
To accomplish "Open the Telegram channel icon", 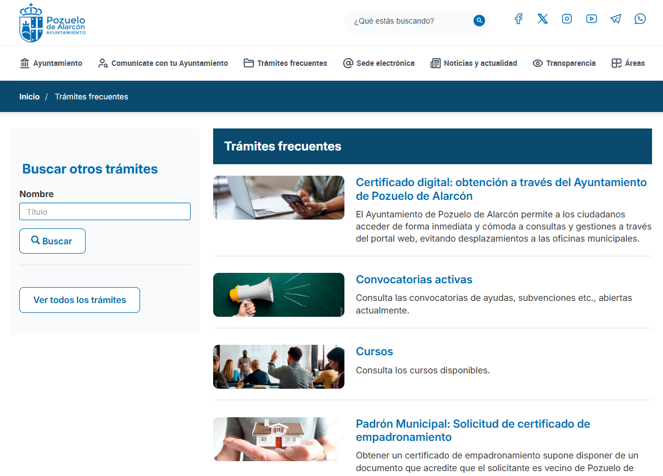I will tap(616, 19).
